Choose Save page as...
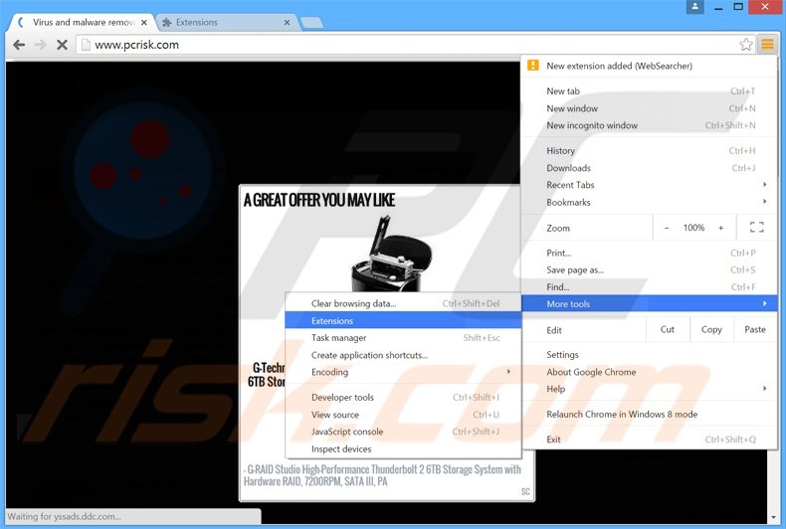 pyautogui.click(x=650, y=270)
